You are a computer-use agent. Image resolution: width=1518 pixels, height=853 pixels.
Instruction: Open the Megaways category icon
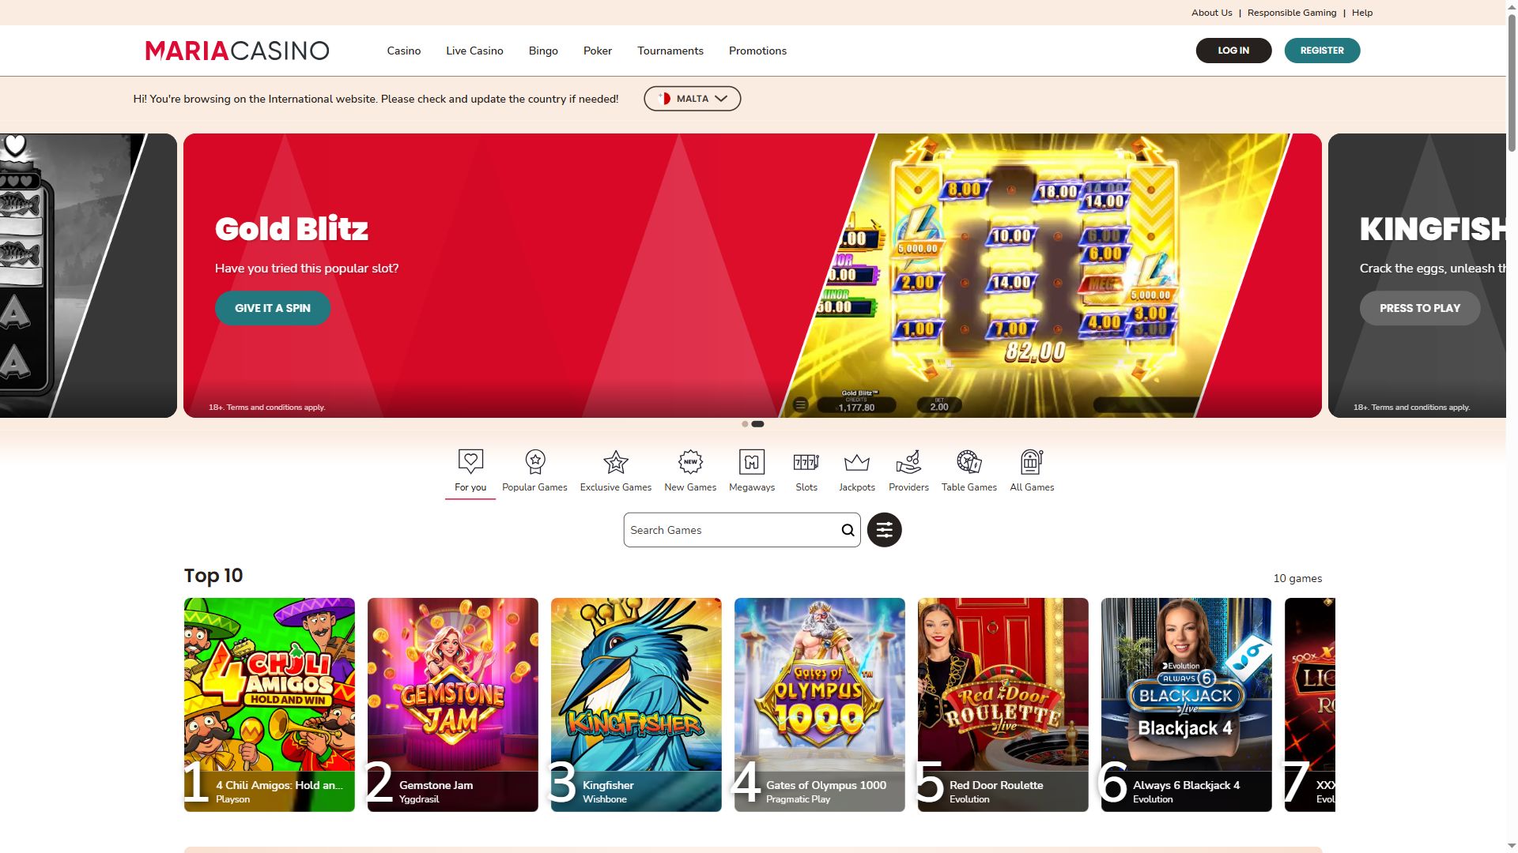point(752,461)
